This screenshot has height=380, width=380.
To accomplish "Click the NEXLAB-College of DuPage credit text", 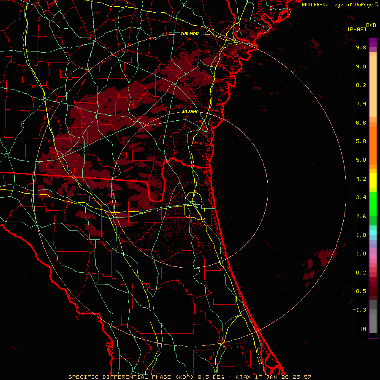I will (338, 5).
